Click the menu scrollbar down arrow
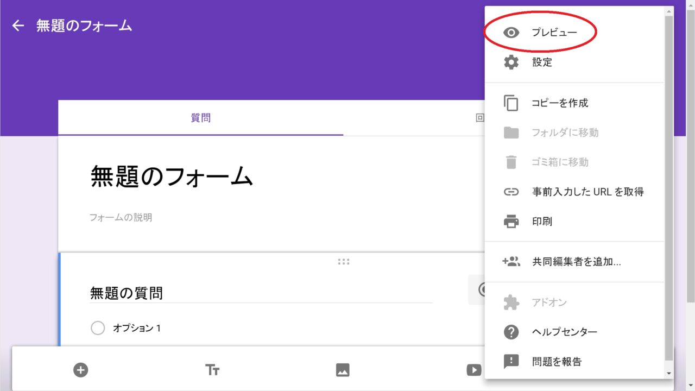The height and width of the screenshot is (391, 695). [x=668, y=373]
